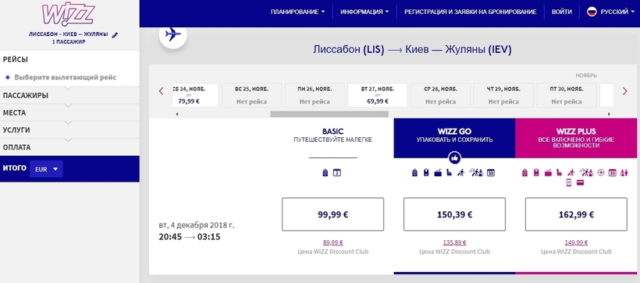This screenshot has height=283, width=640.
Task: Click the seat selection icon under WIZZ GO
Action: tap(450, 172)
